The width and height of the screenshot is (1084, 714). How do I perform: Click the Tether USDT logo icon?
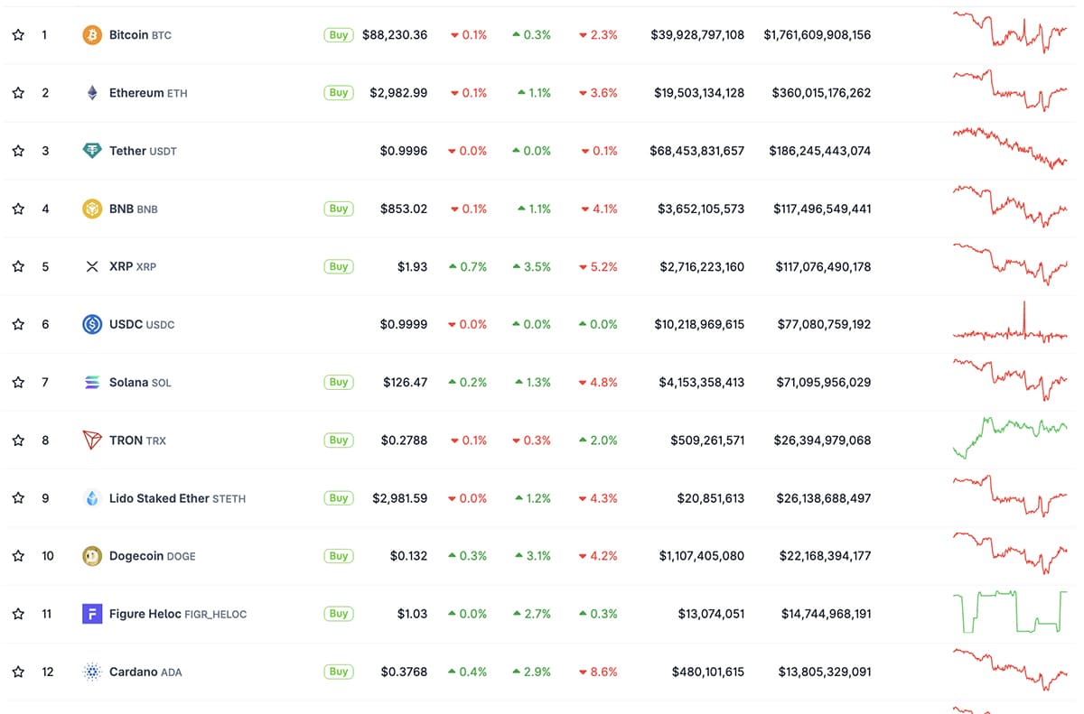[90, 150]
